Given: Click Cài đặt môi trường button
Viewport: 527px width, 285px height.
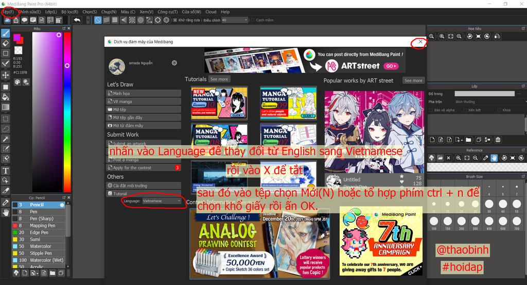Looking at the screenshot, I should [x=144, y=186].
